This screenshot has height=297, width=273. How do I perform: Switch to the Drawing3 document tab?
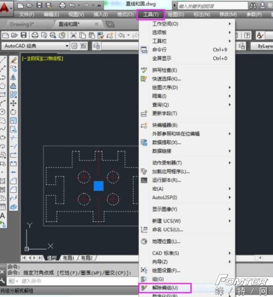22,24
